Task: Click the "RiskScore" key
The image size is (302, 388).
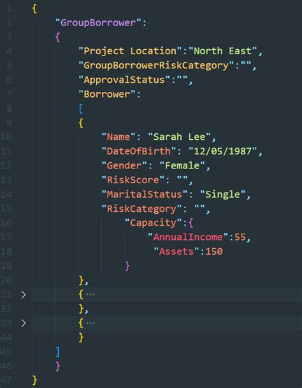Action: click(x=133, y=180)
